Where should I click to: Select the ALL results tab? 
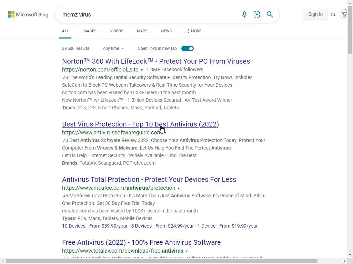[65, 31]
